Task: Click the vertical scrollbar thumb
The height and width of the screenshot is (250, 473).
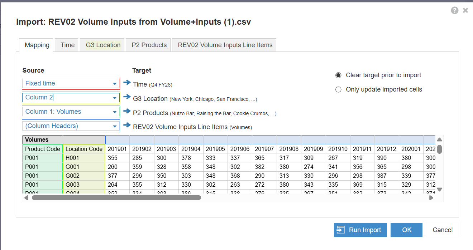Action: [439, 149]
